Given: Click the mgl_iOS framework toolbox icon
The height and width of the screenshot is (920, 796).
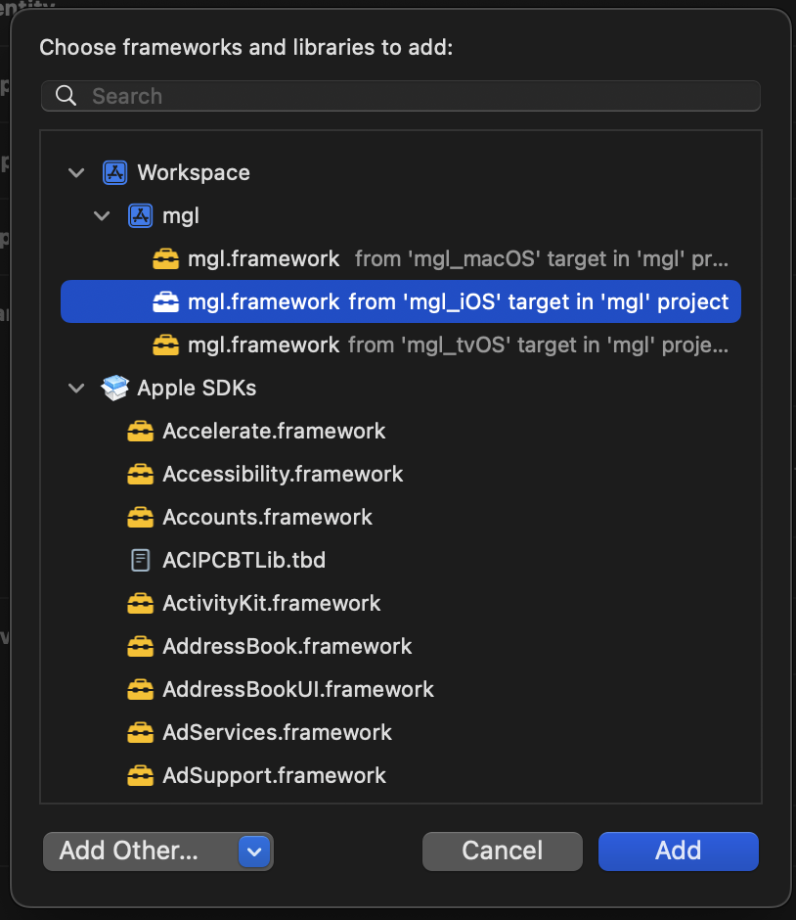Looking at the screenshot, I should 166,301.
